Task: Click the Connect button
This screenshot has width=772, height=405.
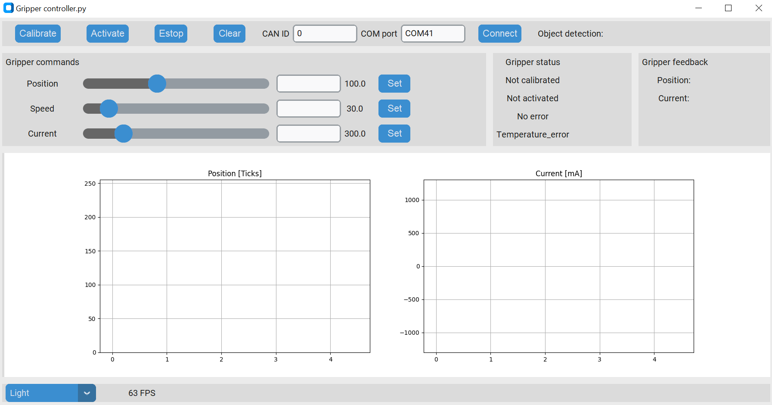Action: click(499, 34)
